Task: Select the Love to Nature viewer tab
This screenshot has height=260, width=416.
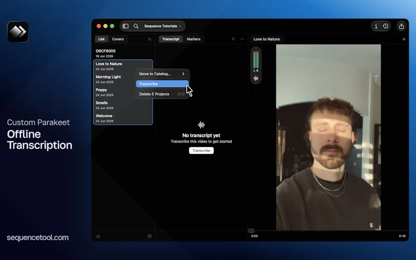Action: pos(266,39)
